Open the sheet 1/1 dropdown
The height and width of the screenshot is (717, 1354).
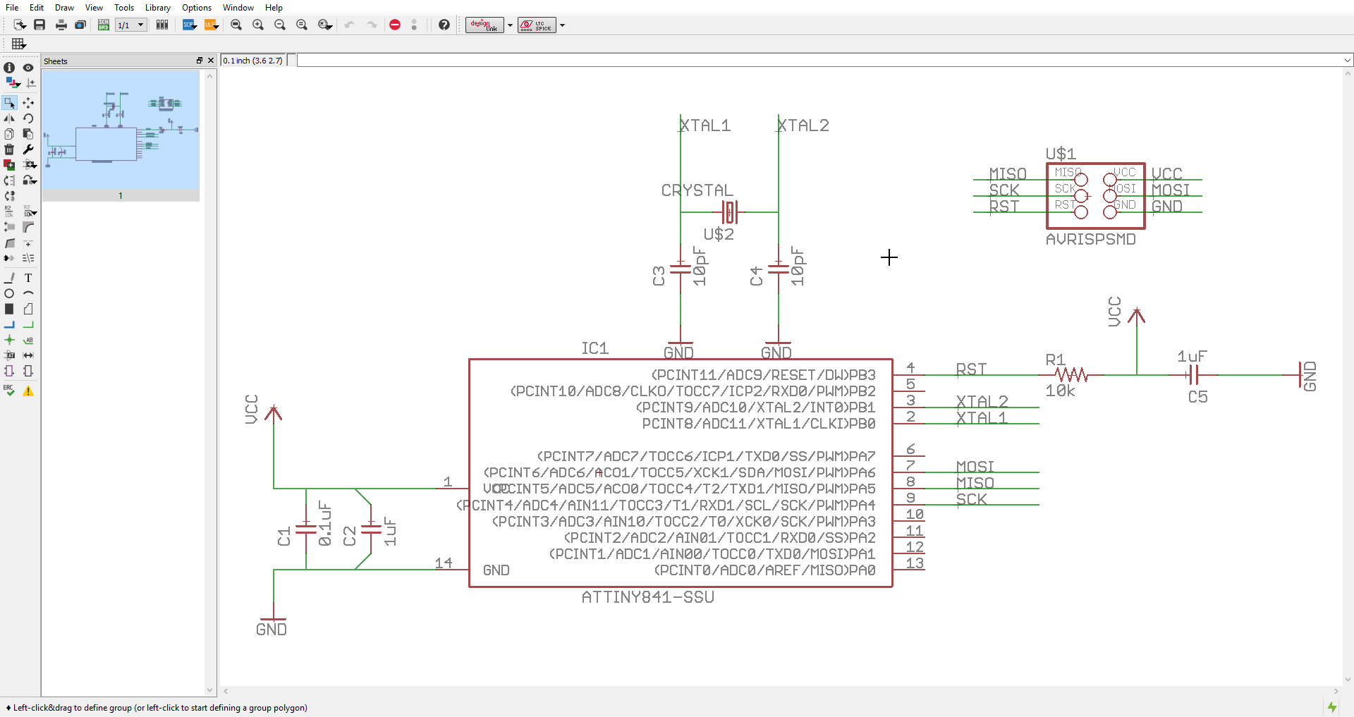[x=131, y=25]
